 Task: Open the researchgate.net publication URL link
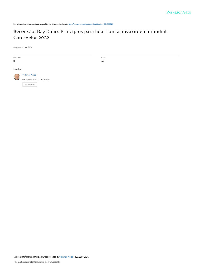coord(90,24)
